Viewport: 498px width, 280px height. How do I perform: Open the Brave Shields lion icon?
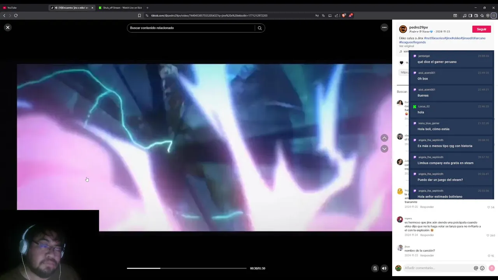344,16
